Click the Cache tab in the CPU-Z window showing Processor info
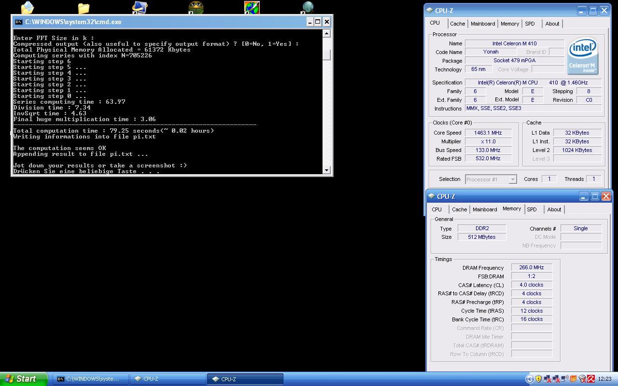 pyautogui.click(x=458, y=24)
